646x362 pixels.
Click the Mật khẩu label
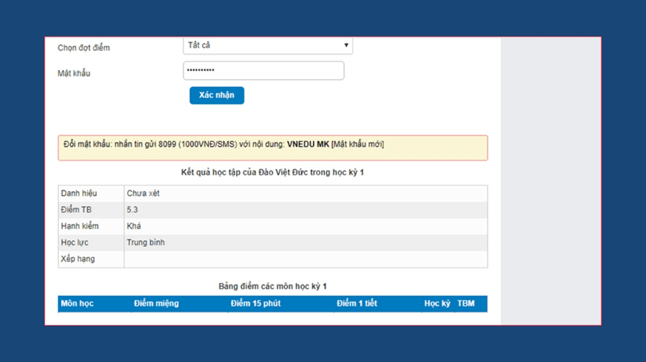pos(74,73)
